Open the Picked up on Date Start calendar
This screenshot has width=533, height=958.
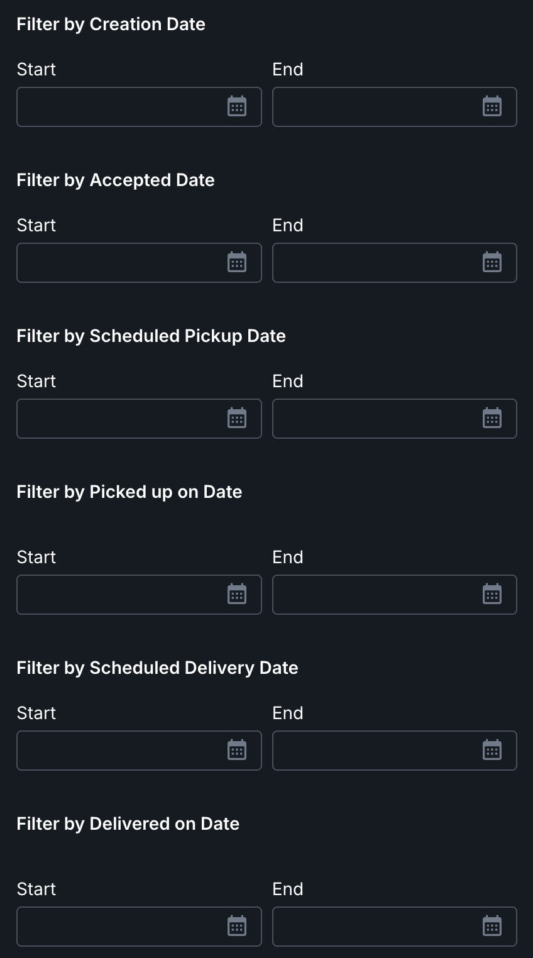click(x=237, y=595)
